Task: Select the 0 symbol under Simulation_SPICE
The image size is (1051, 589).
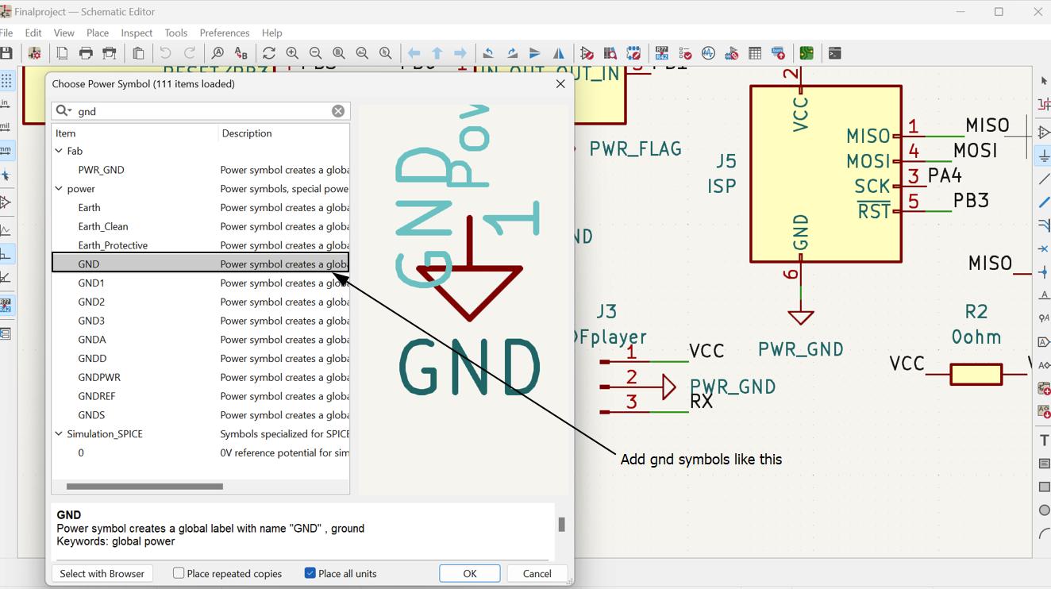Action: pos(200,452)
